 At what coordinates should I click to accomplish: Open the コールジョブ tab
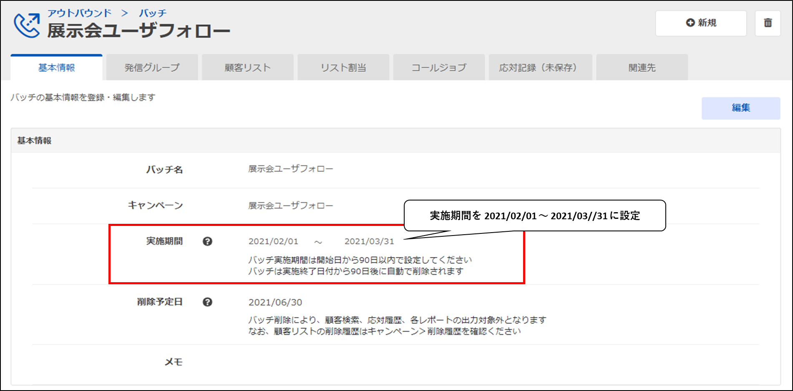coord(439,68)
